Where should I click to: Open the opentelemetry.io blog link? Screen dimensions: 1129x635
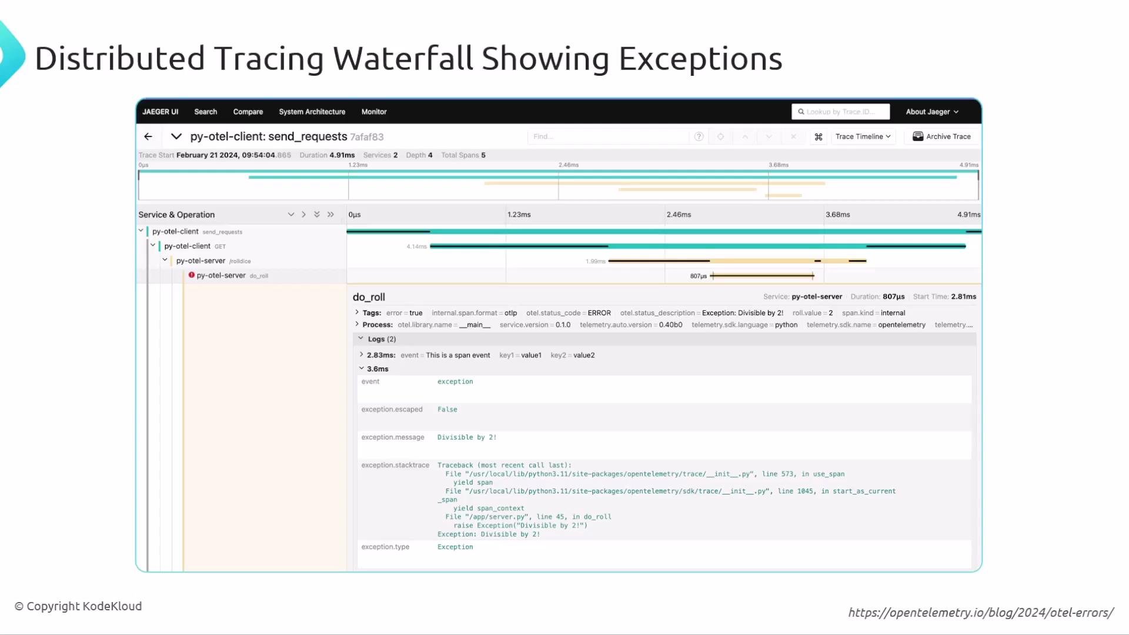(x=981, y=613)
